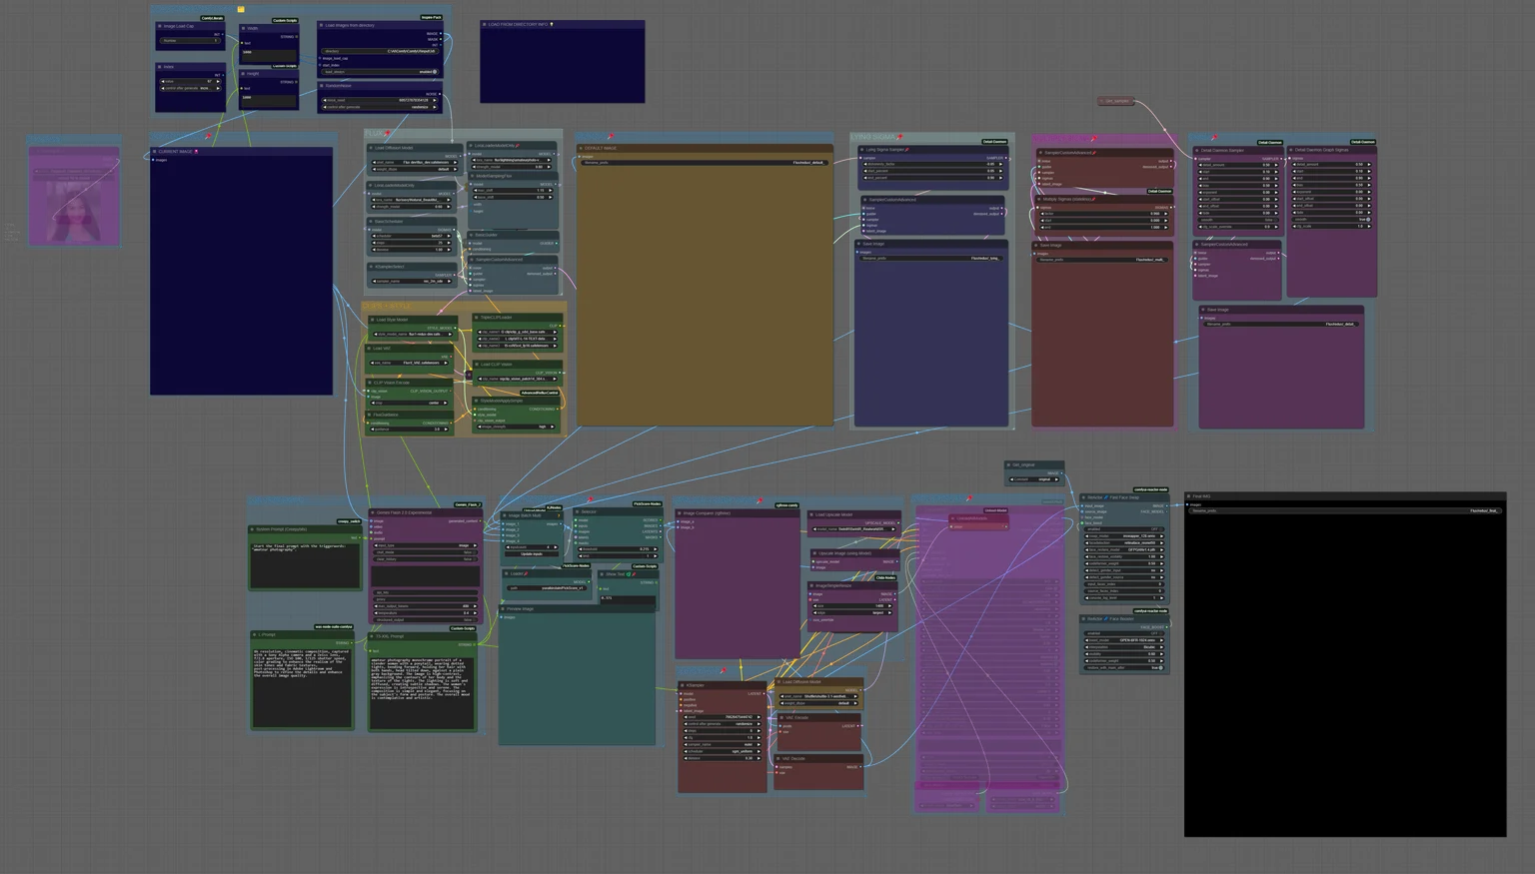Collapse the Show Text node
Image resolution: width=1535 pixels, height=874 pixels.
click(x=603, y=574)
